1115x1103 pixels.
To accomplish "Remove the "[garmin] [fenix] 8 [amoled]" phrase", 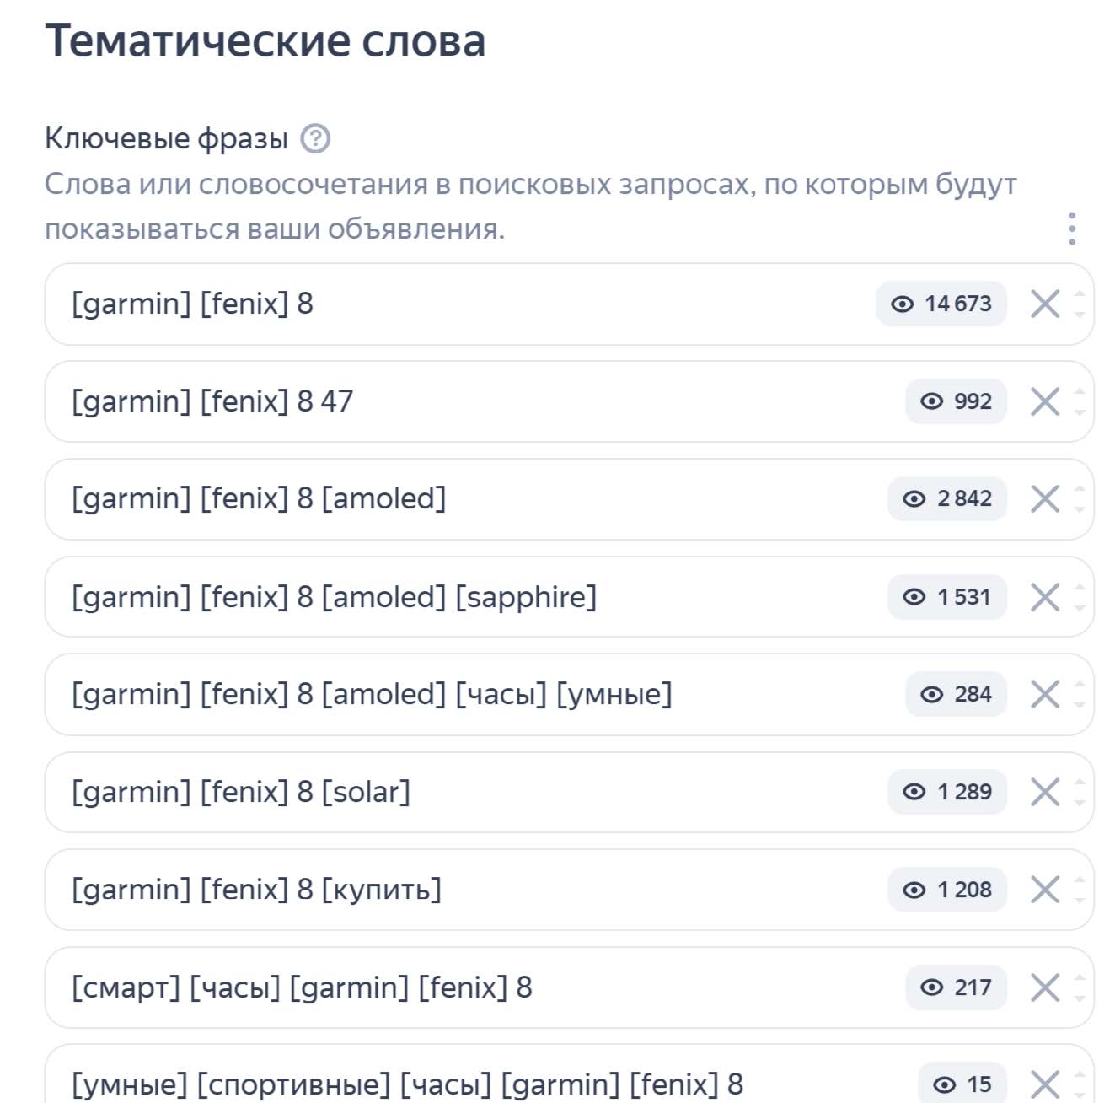I will tap(1045, 499).
